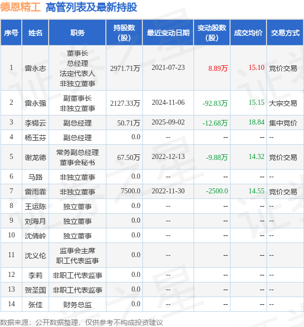Click the name 刘海月

pos(35,221)
